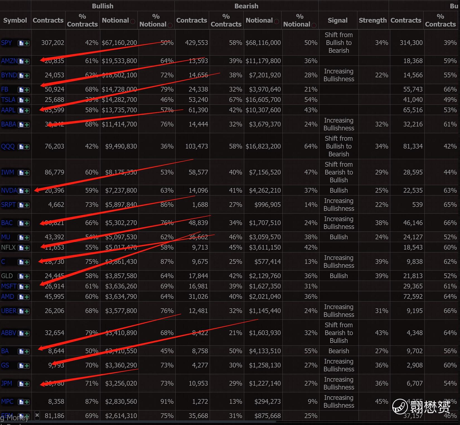460x425 pixels.
Task: Close the popup with the X button
Action: click(x=37, y=415)
